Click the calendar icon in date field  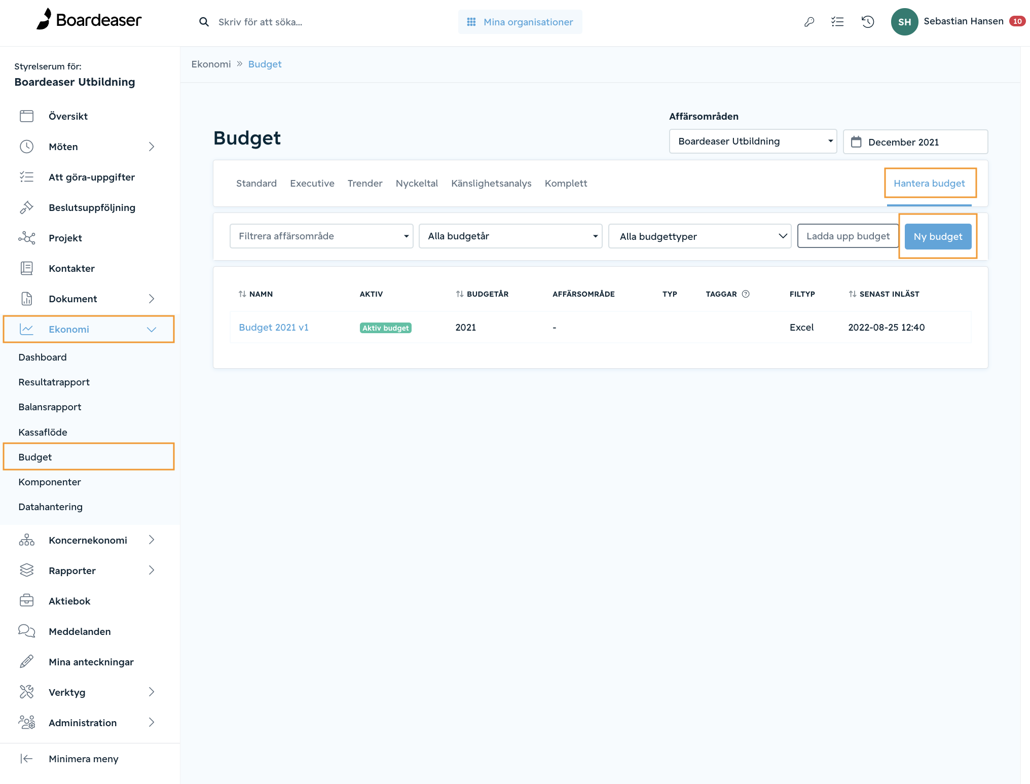point(856,141)
